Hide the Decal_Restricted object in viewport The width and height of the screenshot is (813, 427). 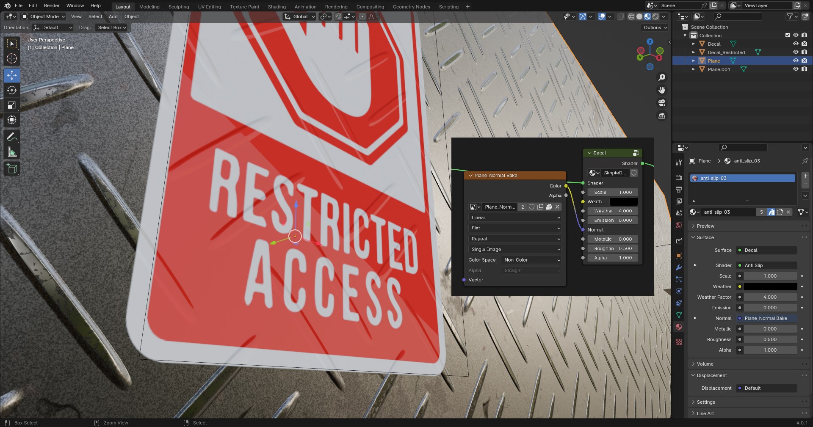pos(796,52)
